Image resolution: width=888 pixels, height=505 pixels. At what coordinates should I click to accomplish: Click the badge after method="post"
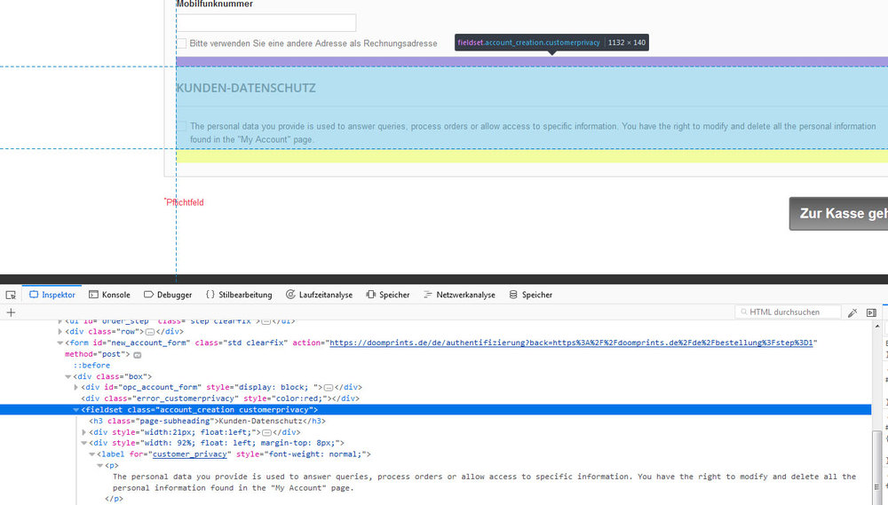click(x=137, y=355)
